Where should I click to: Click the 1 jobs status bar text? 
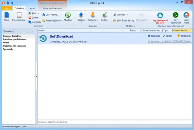click(24, 127)
